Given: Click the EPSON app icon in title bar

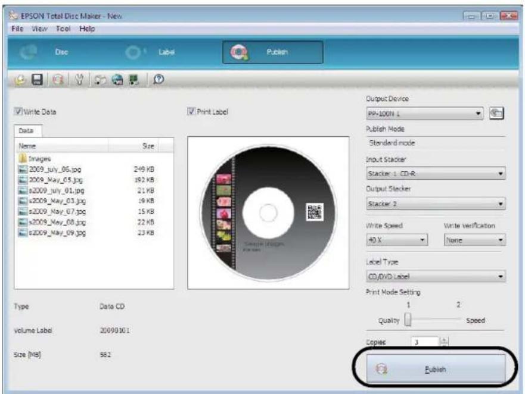Looking at the screenshot, I should [13, 15].
